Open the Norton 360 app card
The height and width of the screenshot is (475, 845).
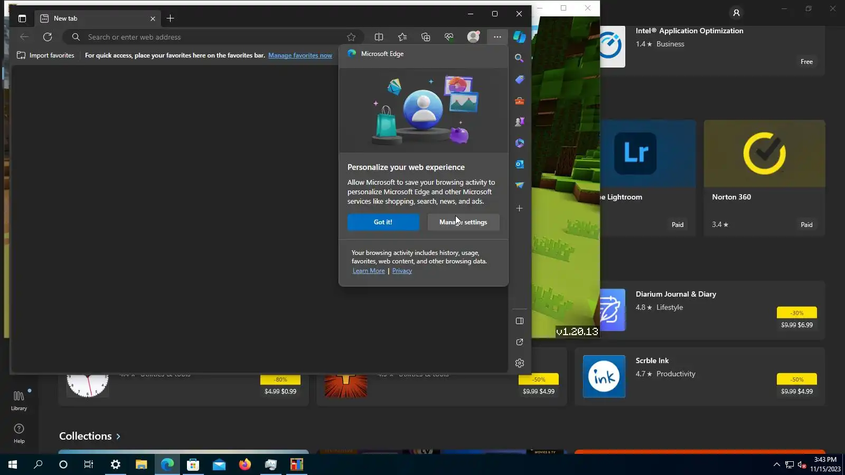click(764, 178)
